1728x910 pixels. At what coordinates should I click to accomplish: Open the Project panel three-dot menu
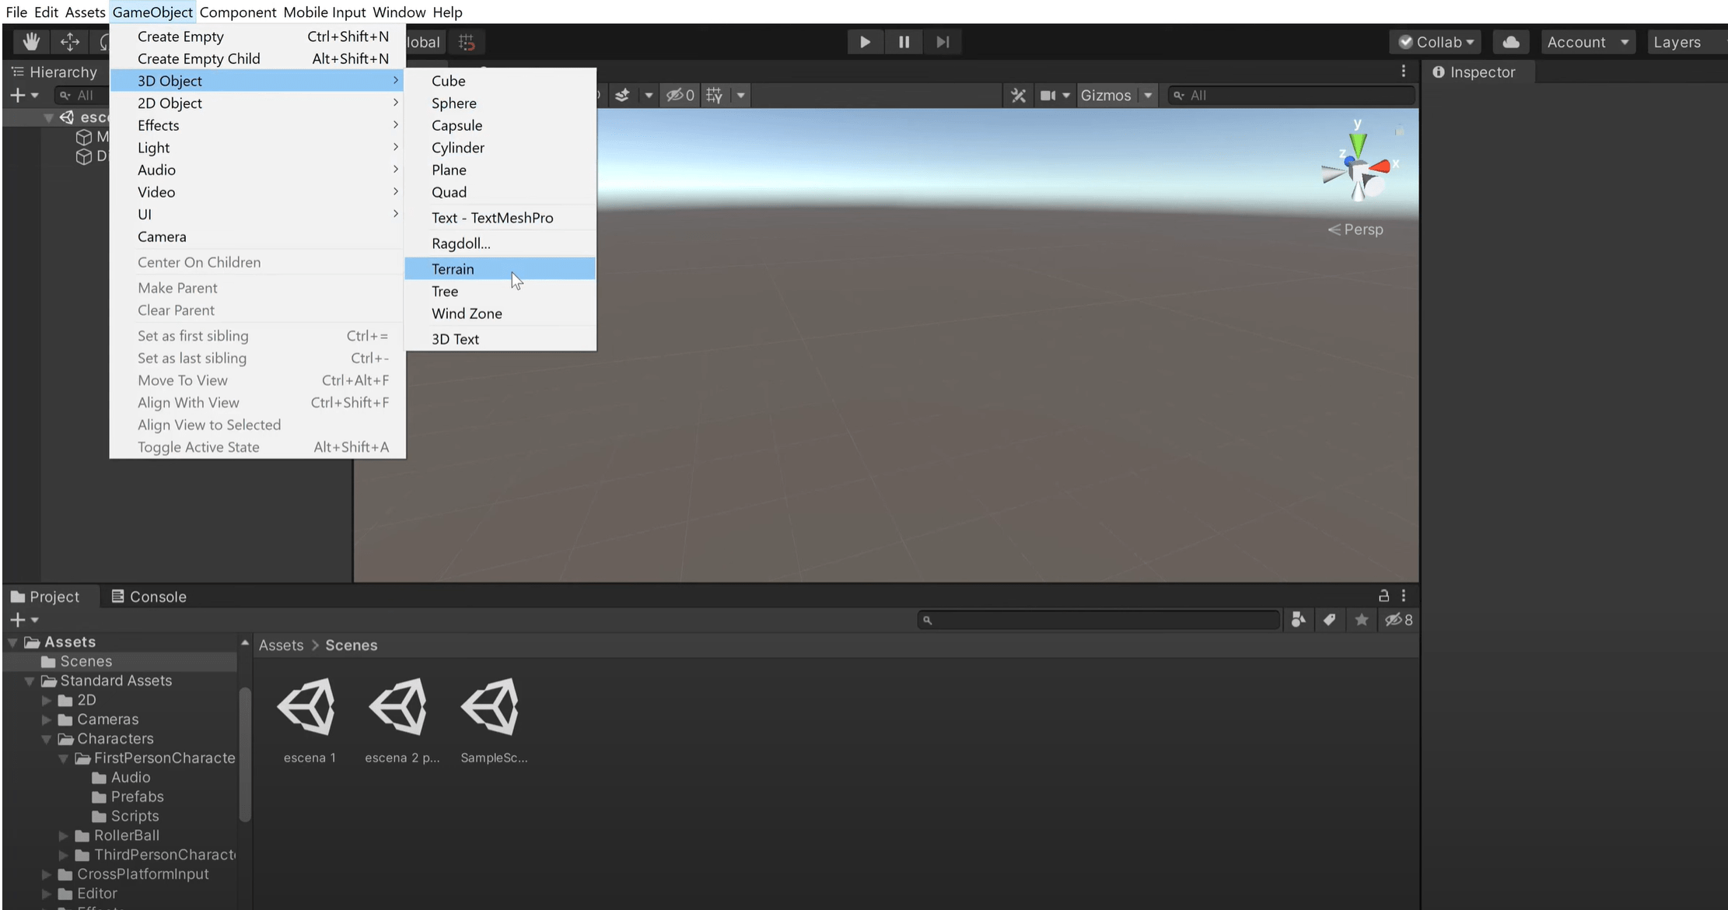point(1404,596)
